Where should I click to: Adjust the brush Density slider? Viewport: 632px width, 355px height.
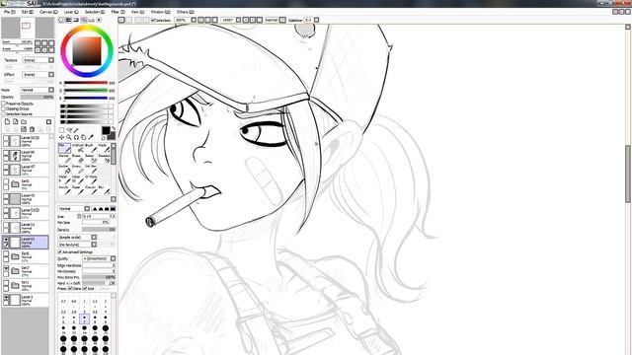point(99,230)
